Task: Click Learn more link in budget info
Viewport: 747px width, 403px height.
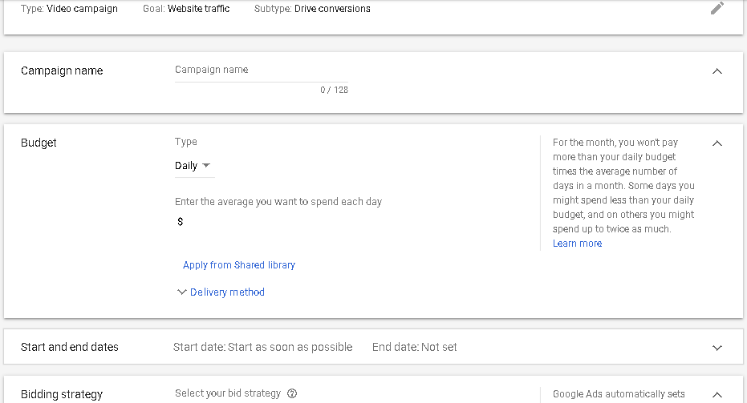Action: coord(578,244)
